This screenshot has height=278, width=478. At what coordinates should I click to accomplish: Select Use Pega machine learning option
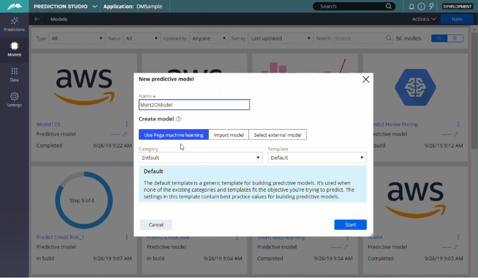173,135
